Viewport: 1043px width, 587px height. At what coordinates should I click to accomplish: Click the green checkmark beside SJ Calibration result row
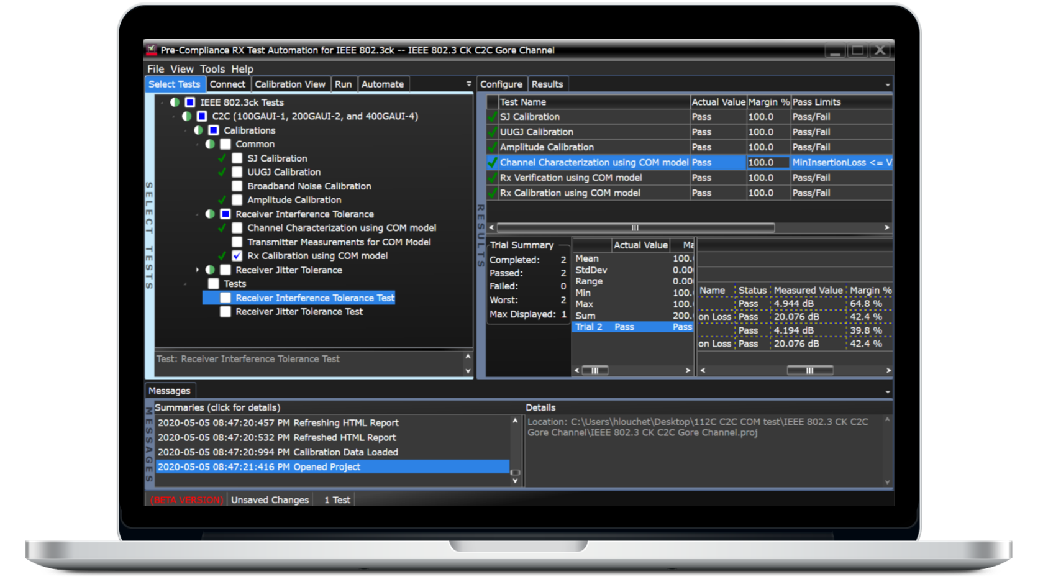pyautogui.click(x=491, y=116)
